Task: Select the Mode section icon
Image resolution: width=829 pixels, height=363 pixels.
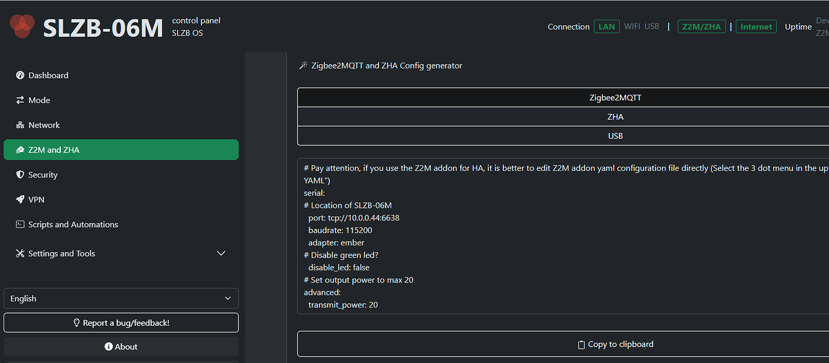Action: pos(19,100)
